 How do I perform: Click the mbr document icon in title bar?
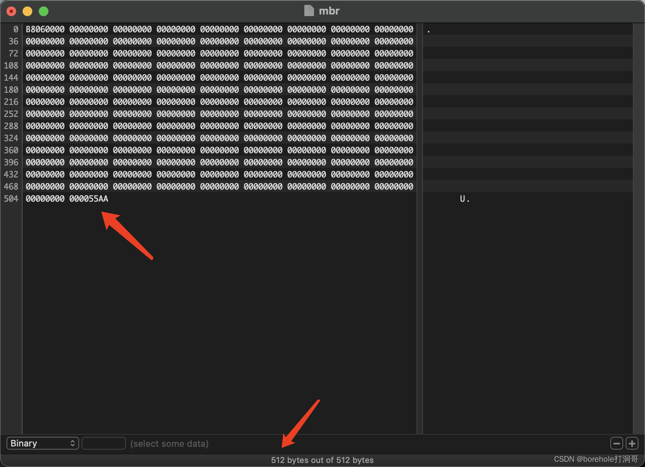[x=309, y=11]
